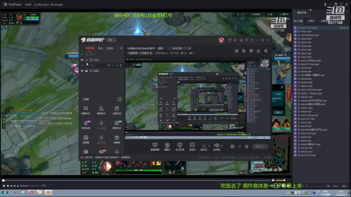Image resolution: width=351 pixels, height=197 pixels.
Task: Open the 弹幕秀 tool
Action: [x=117, y=139]
